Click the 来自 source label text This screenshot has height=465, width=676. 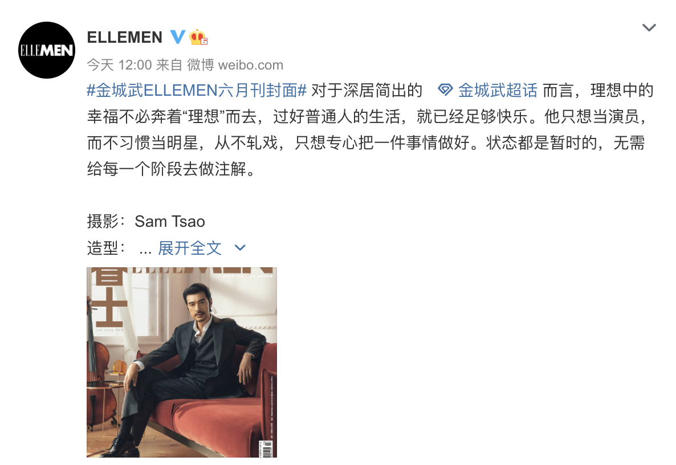pos(169,65)
